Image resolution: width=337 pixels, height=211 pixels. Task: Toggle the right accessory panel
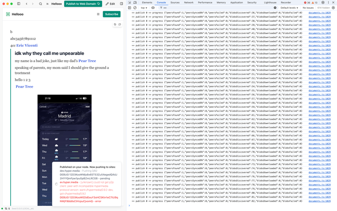[x=120, y=4]
